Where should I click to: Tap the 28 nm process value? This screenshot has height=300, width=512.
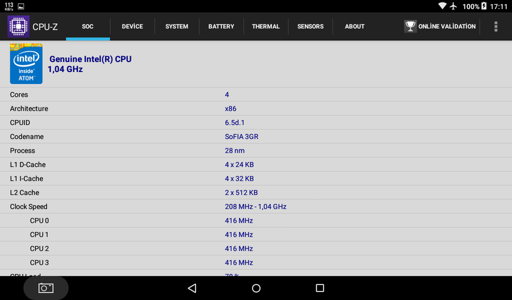click(235, 151)
